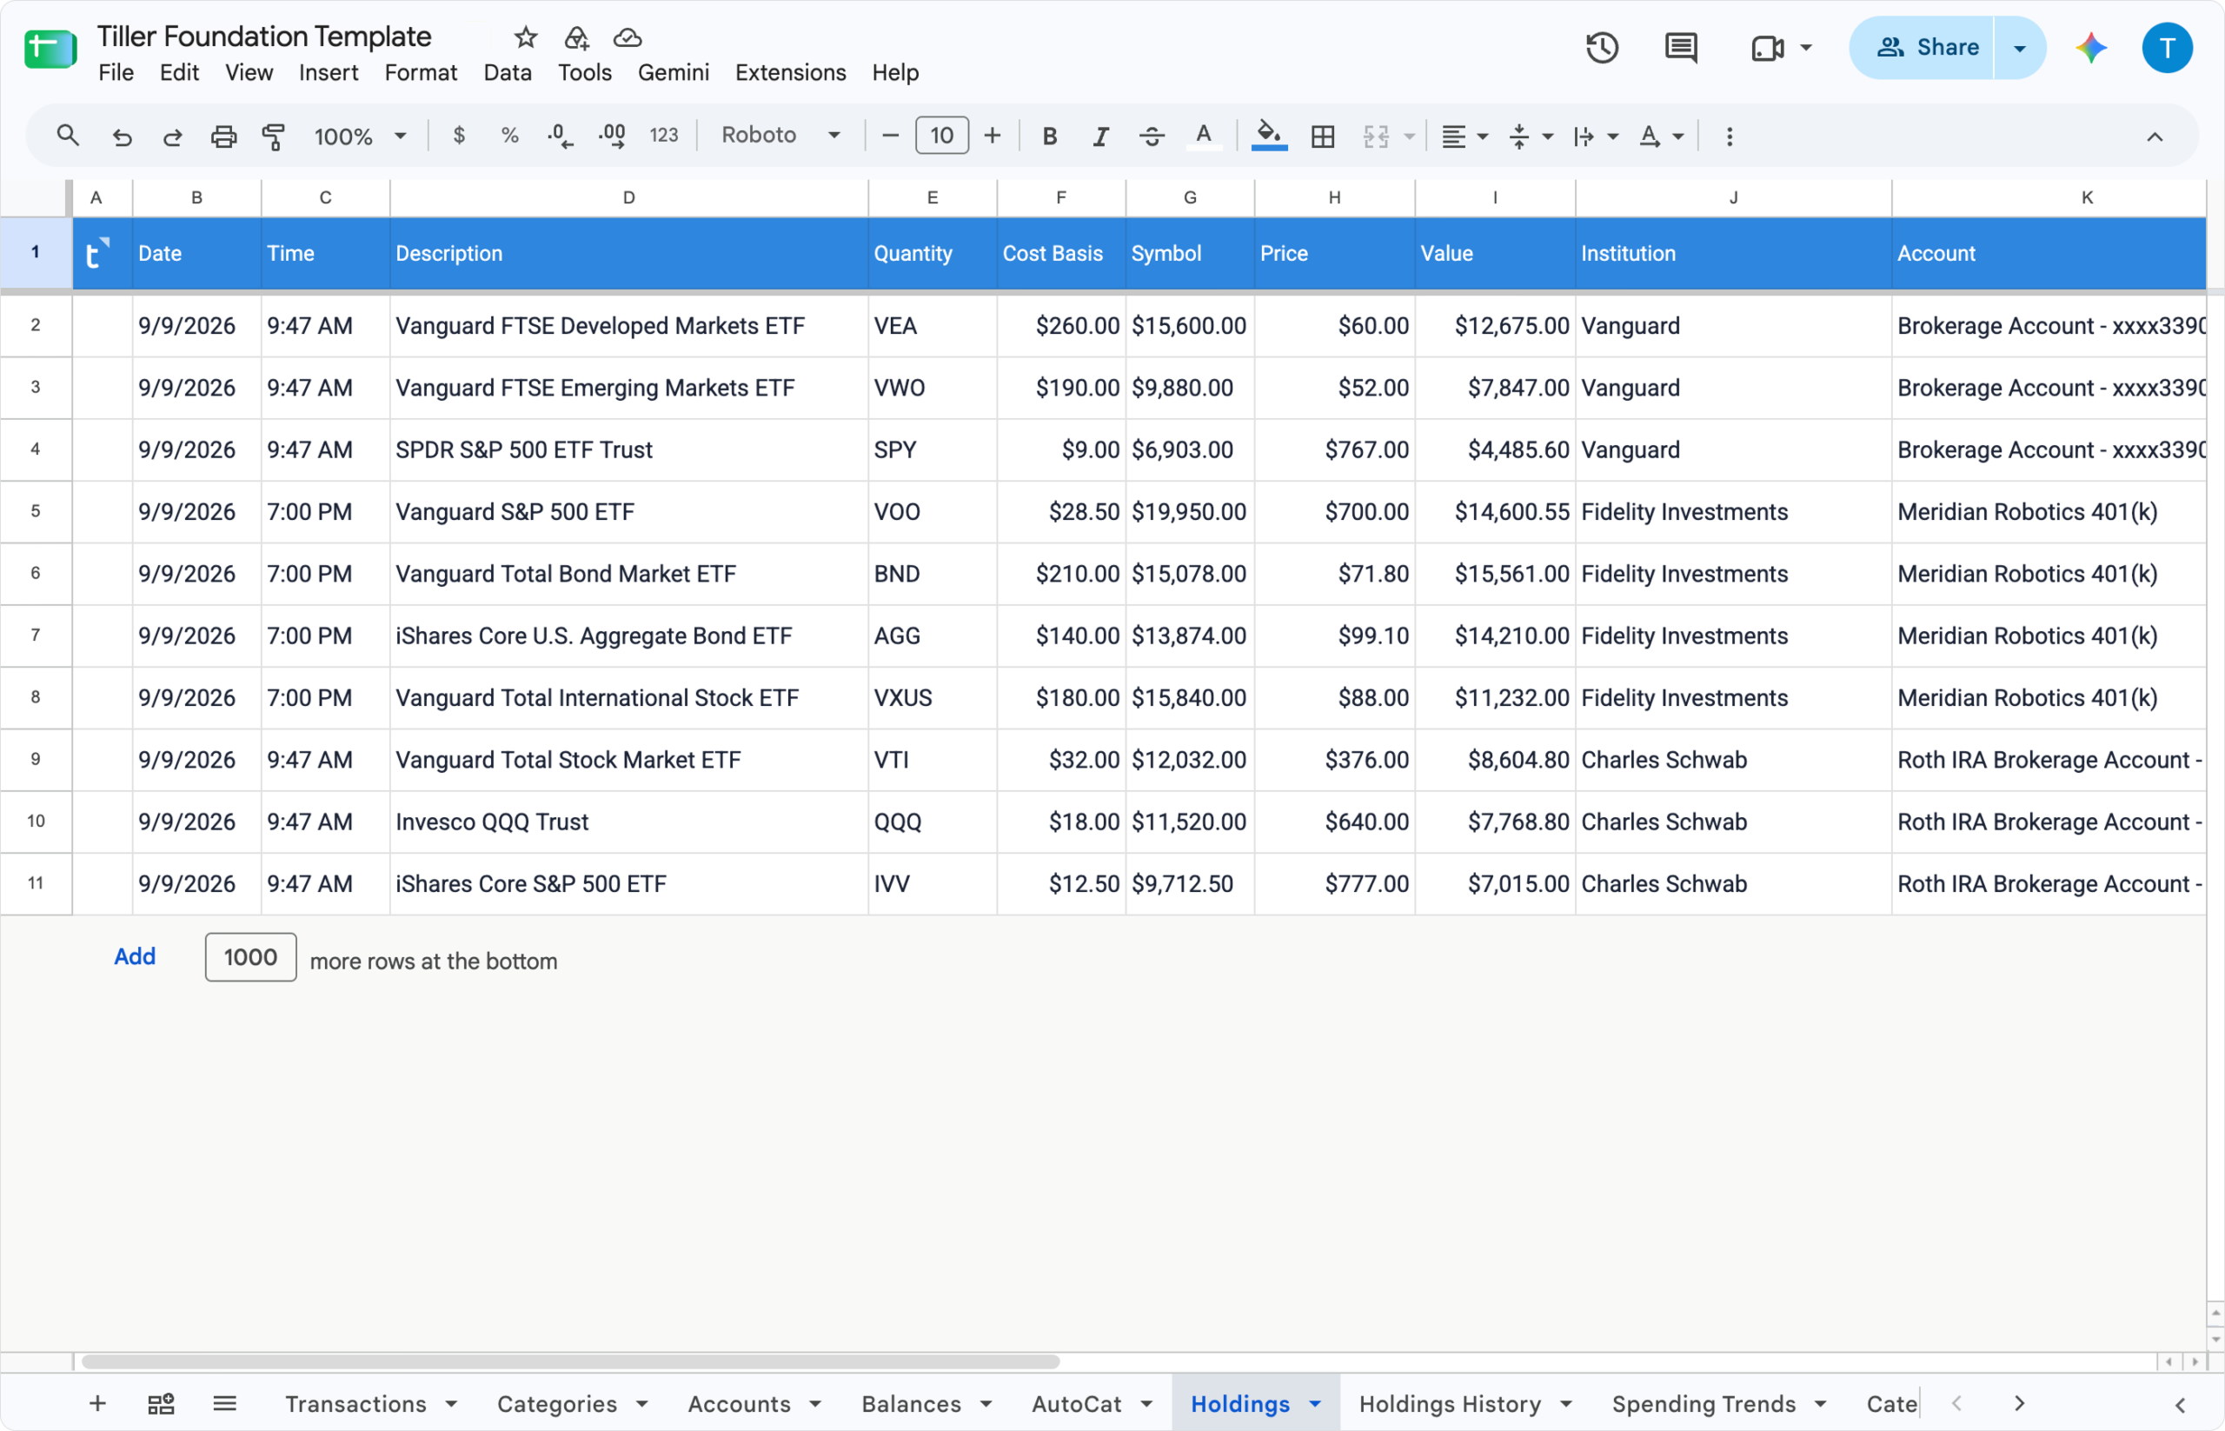
Task: Open the account avatar T
Action: click(2168, 48)
